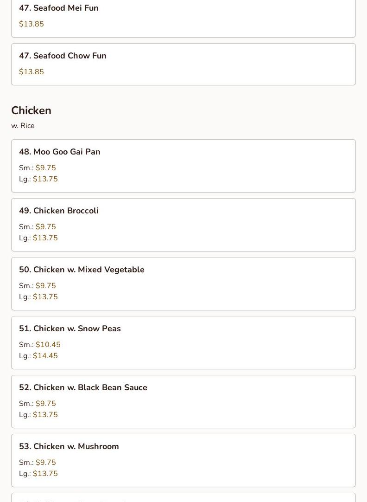Choose the small Chicken w. Mushroom price

(x=45, y=463)
